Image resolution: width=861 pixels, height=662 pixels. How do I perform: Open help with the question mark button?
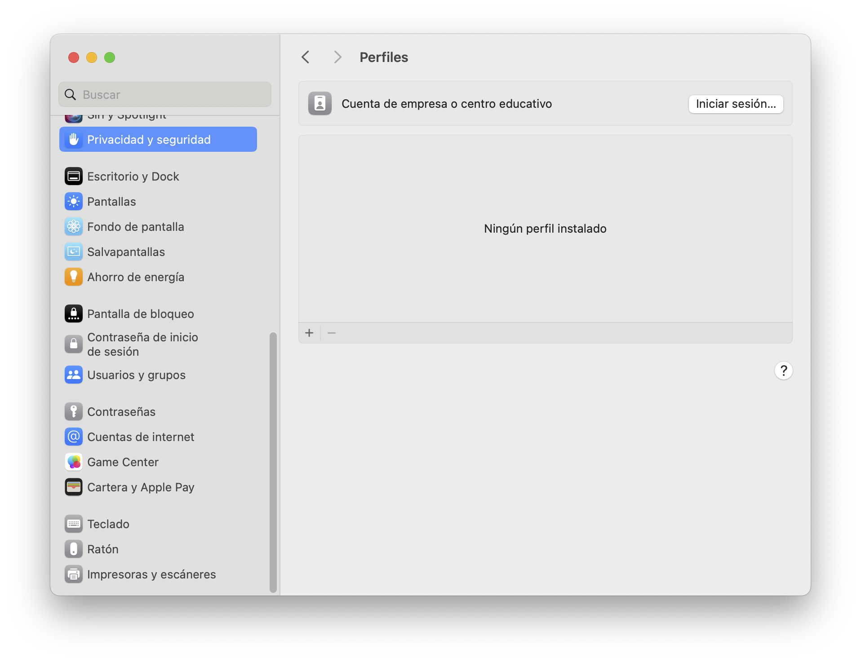783,371
